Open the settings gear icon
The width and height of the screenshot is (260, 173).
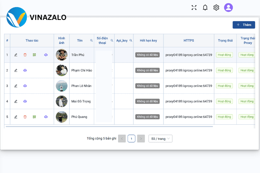coord(216,7)
